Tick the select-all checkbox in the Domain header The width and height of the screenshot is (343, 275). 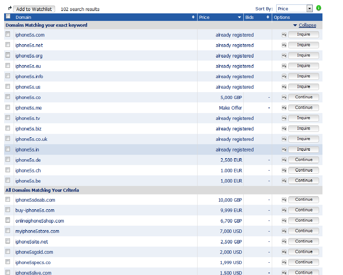pos(8,16)
